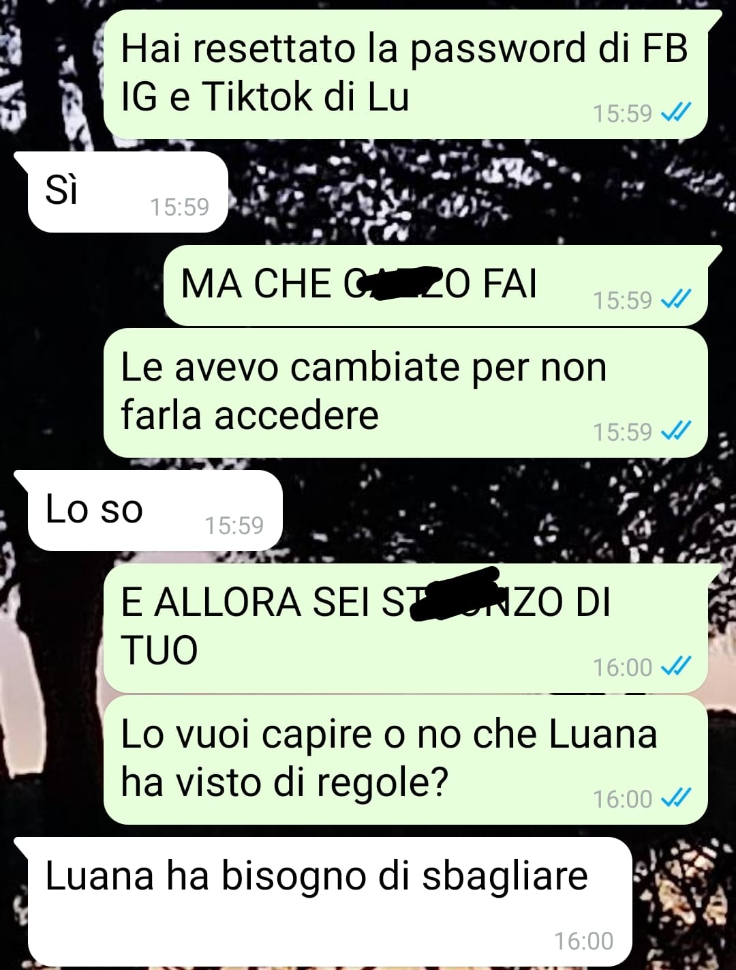The height and width of the screenshot is (970, 736).
Task: Select the received 'Sì' message bubble
Action: [x=127, y=192]
